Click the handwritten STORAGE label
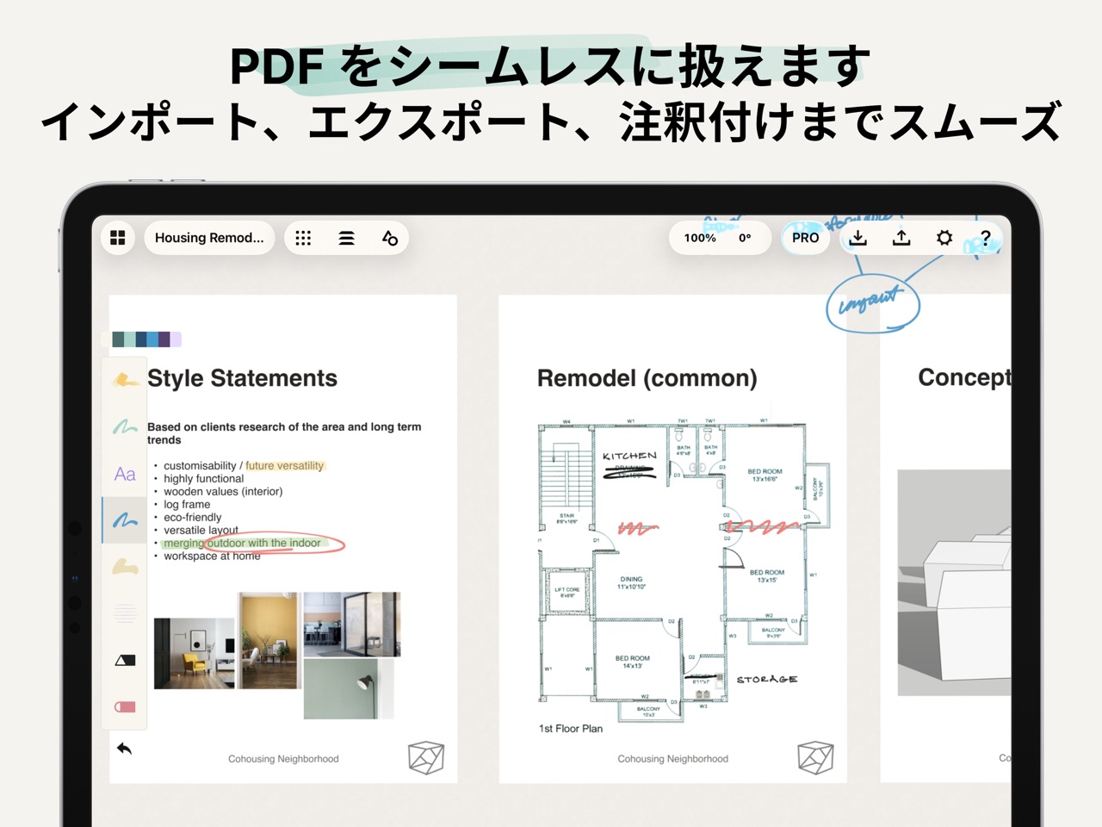The height and width of the screenshot is (827, 1102). click(x=767, y=680)
